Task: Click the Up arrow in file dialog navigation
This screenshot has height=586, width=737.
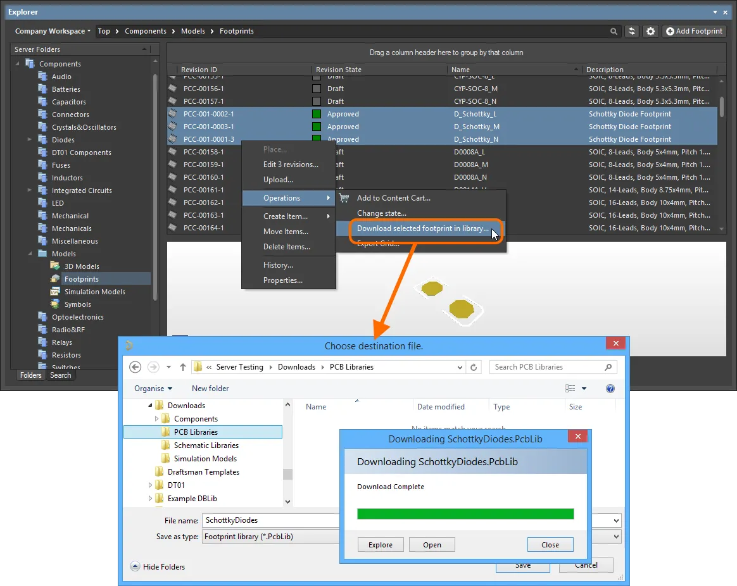Action: point(183,367)
